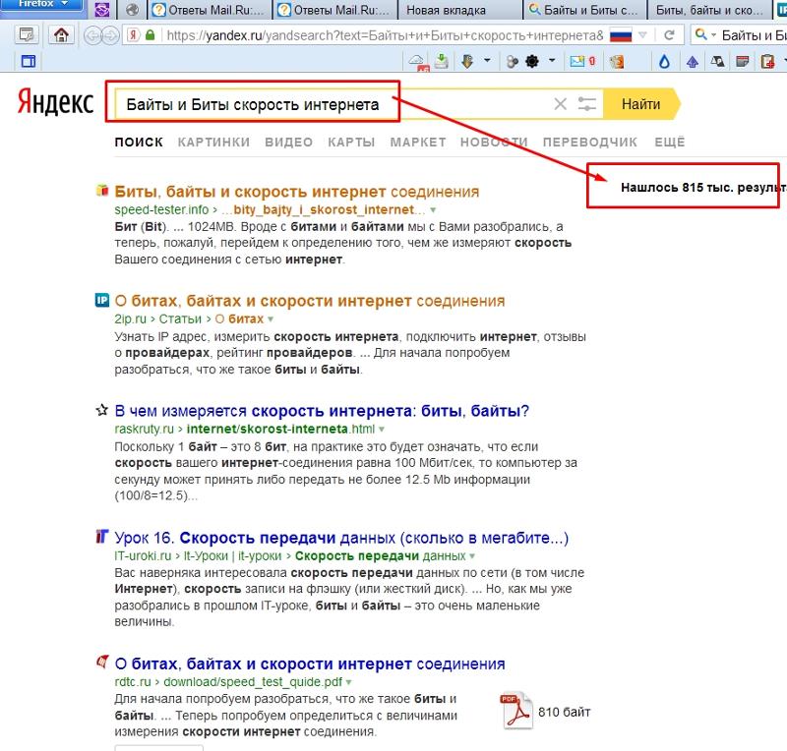Click the cloud toolbar icon
The image size is (787, 751).
pyautogui.click(x=418, y=62)
